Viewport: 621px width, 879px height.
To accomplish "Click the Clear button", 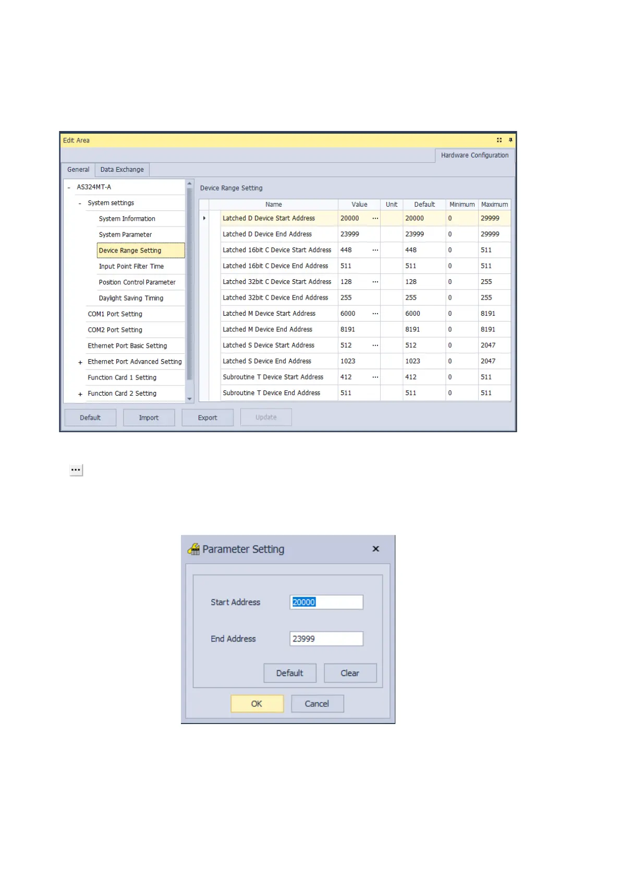I will pos(350,673).
